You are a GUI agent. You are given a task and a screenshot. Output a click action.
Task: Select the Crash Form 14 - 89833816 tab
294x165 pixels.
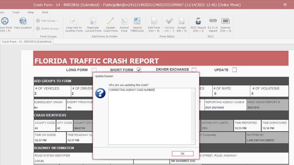[x=26, y=42]
